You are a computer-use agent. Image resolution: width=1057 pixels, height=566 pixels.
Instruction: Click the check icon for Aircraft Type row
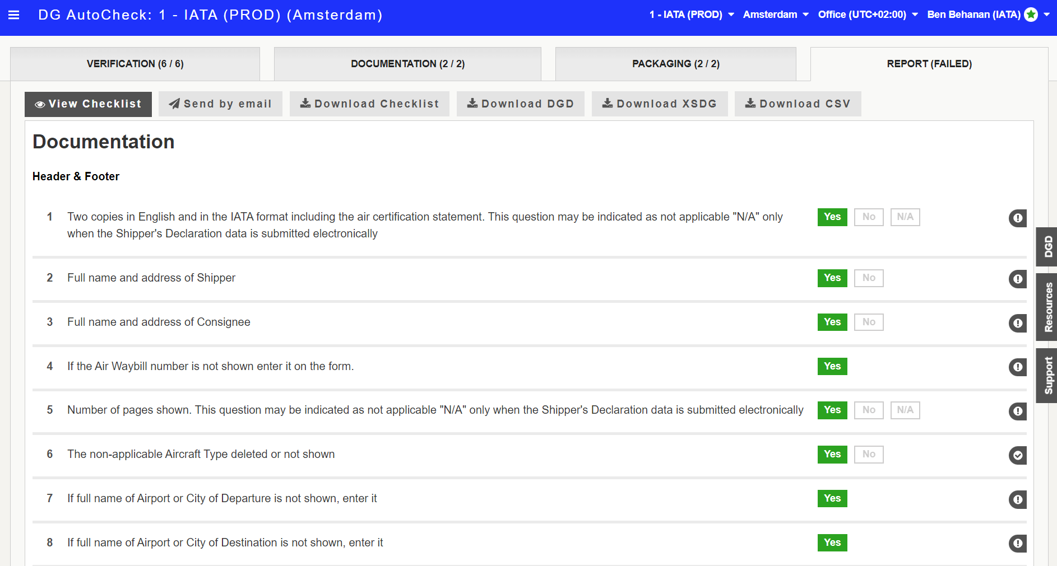point(1018,456)
